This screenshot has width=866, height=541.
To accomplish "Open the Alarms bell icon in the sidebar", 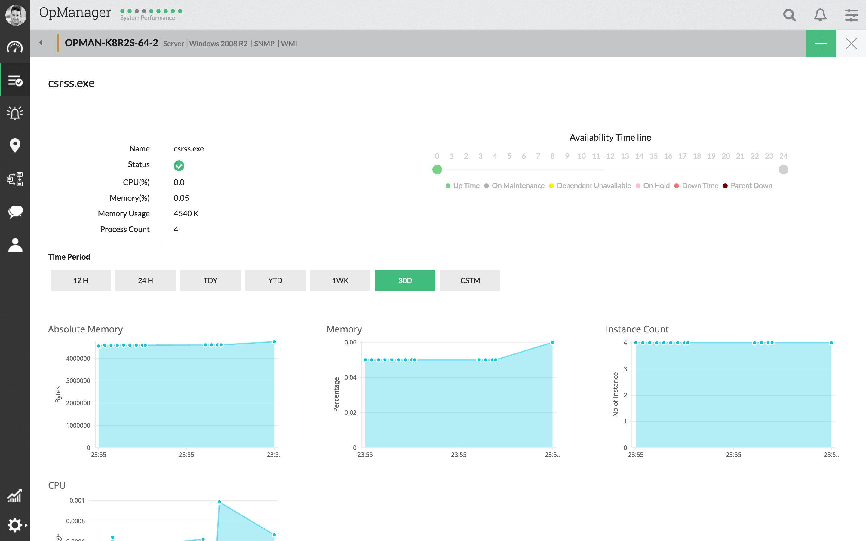I will click(x=15, y=113).
